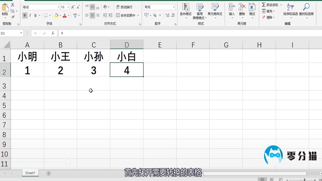This screenshot has width=322, height=181.
Task: Select column E header
Action: click(160, 45)
